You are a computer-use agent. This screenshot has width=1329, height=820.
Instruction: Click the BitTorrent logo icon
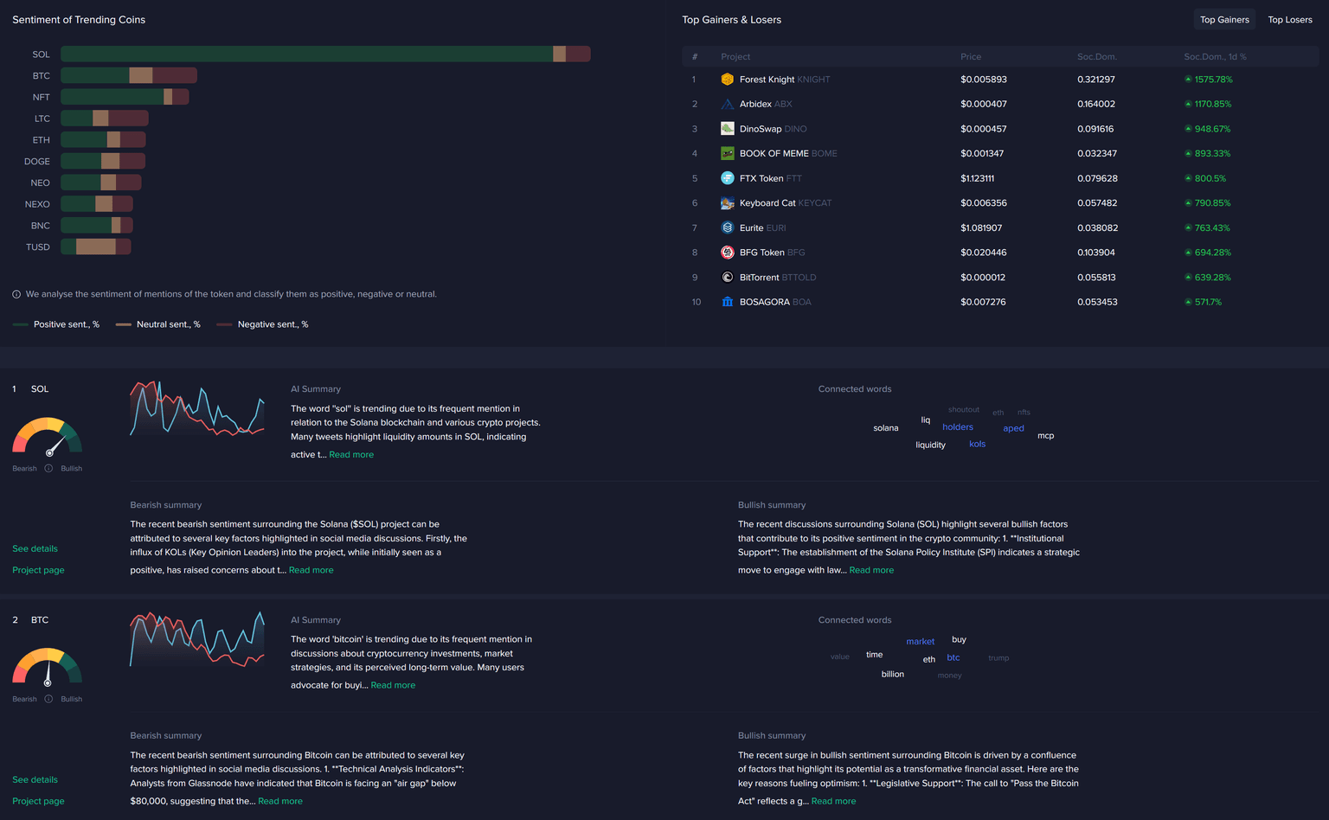pos(727,278)
